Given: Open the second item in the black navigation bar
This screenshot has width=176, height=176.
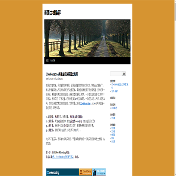Looking at the screenshot, I should [x=53, y=61].
